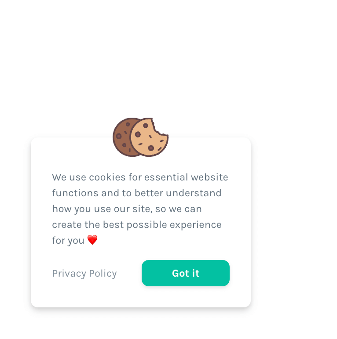Click the word "Policy" in the link
Screen dimensions: 337x339
[x=103, y=274]
